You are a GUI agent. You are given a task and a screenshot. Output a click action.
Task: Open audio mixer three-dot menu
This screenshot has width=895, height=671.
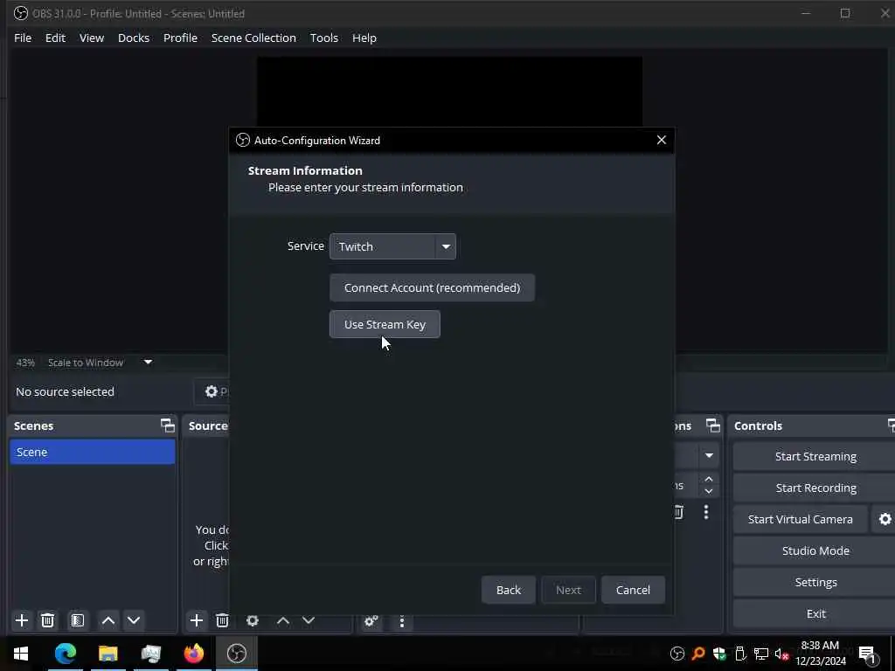[402, 621]
